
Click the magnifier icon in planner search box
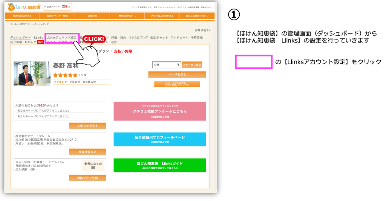point(45,7)
